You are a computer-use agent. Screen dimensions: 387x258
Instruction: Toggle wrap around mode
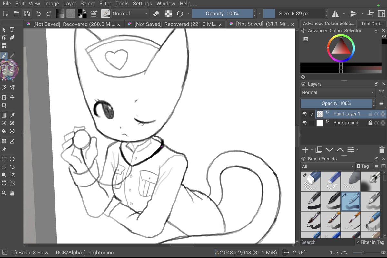(371, 14)
